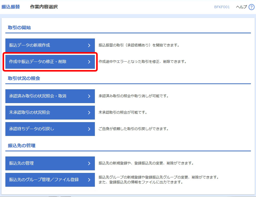Click description ご自身が依頼した取引の引戻しができます

[133, 129]
